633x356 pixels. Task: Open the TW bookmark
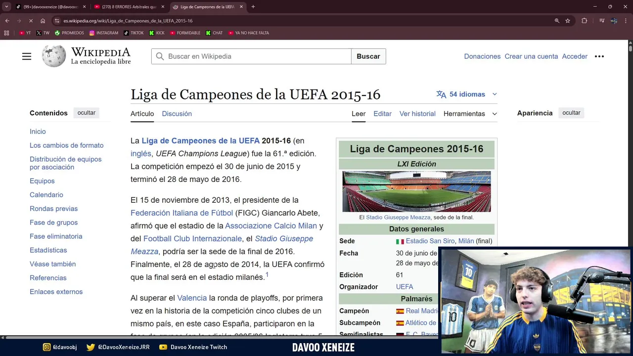[x=43, y=33]
